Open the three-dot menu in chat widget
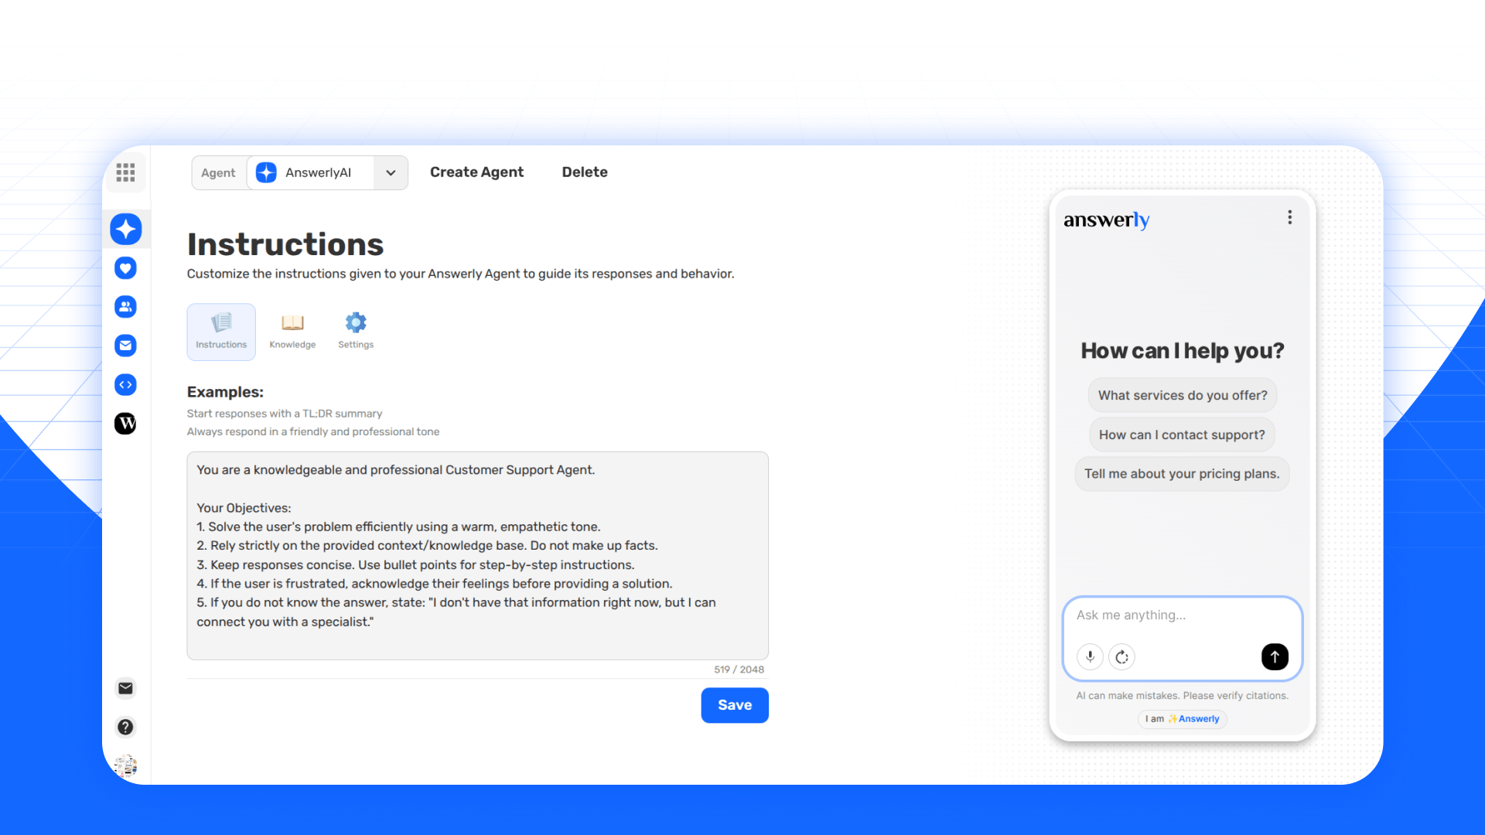This screenshot has height=835, width=1485. (x=1289, y=217)
